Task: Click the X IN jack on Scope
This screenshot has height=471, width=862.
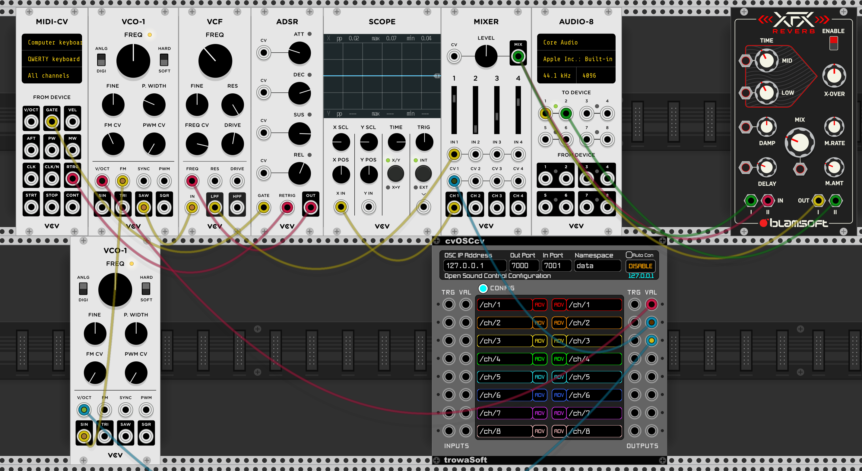Action: pyautogui.click(x=341, y=207)
